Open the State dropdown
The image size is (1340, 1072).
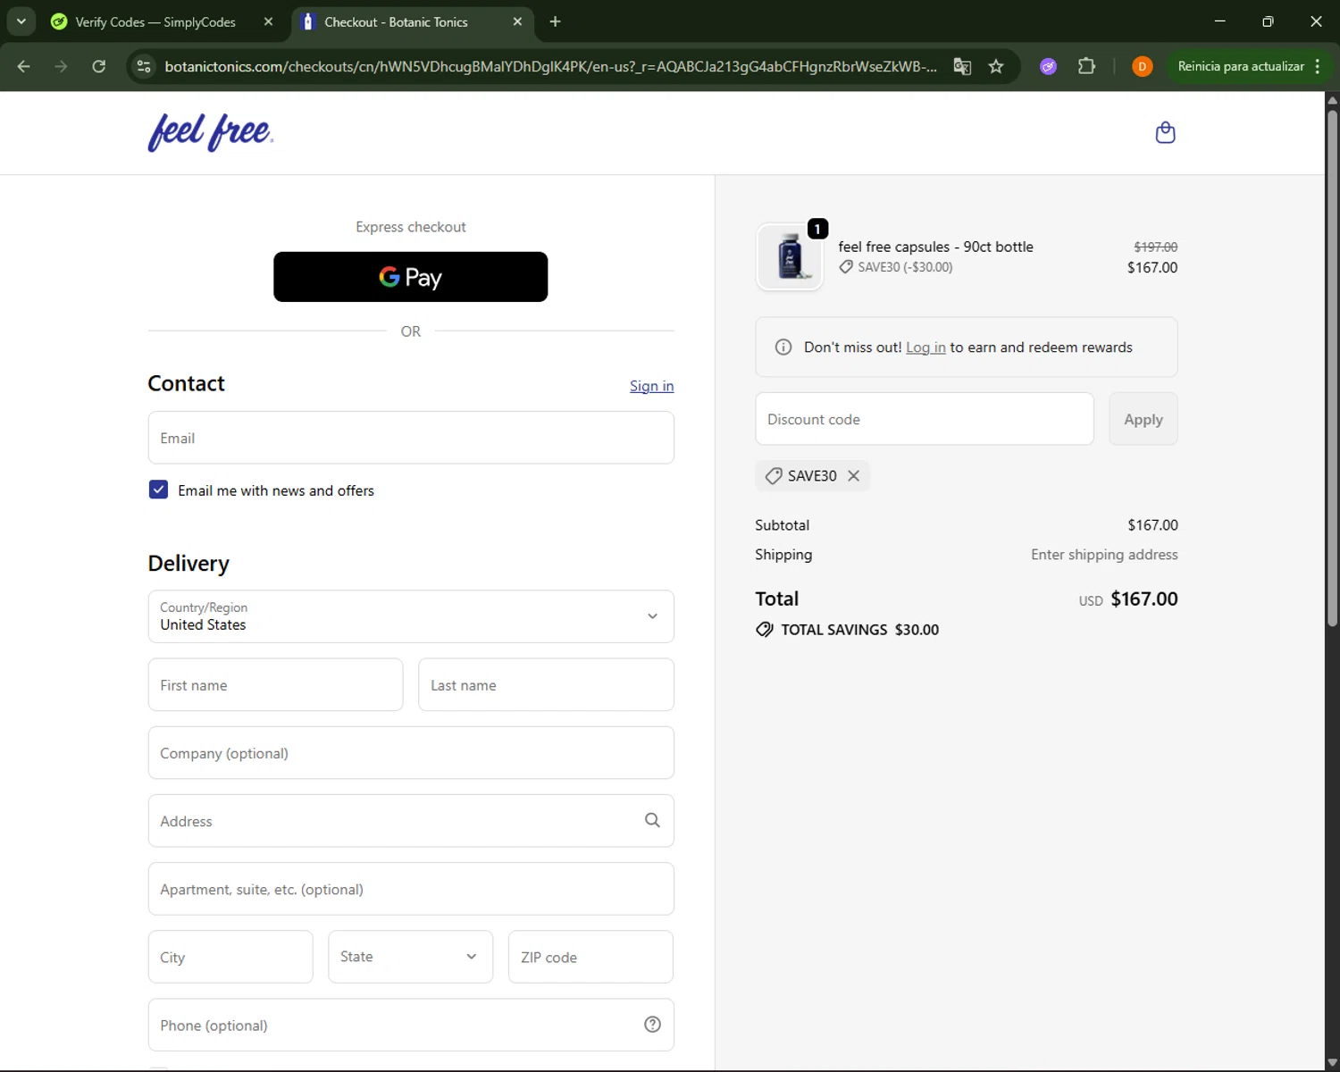point(410,957)
